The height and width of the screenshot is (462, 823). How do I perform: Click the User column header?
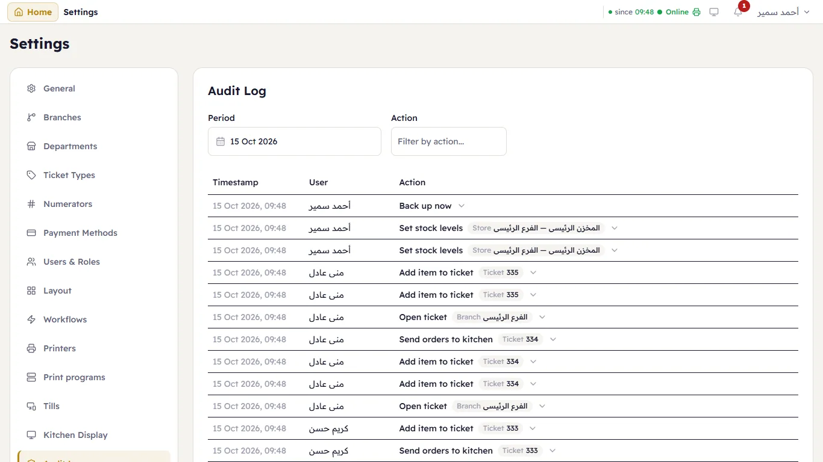click(x=319, y=182)
